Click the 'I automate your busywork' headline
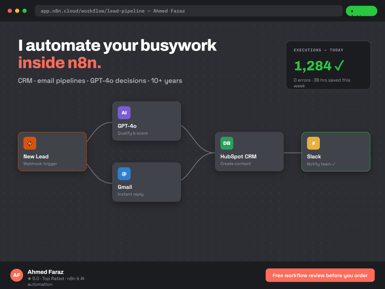Image resolution: width=385 pixels, height=289 pixels. click(x=117, y=46)
